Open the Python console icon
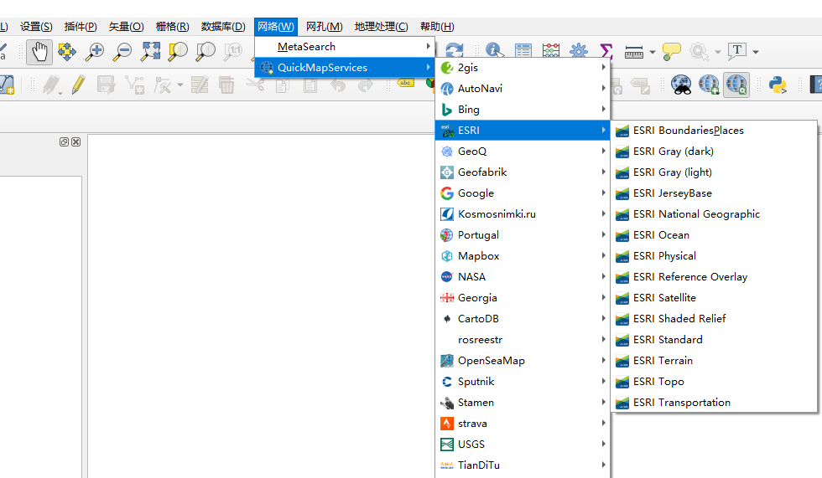Viewport: 822px width, 478px height. coord(778,85)
